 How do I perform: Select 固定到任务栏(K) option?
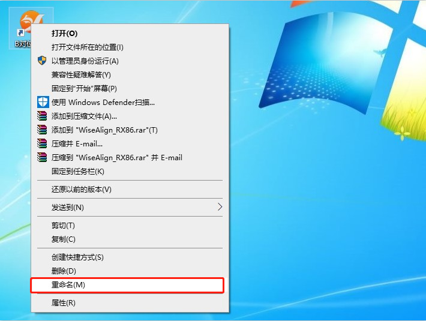coord(78,172)
